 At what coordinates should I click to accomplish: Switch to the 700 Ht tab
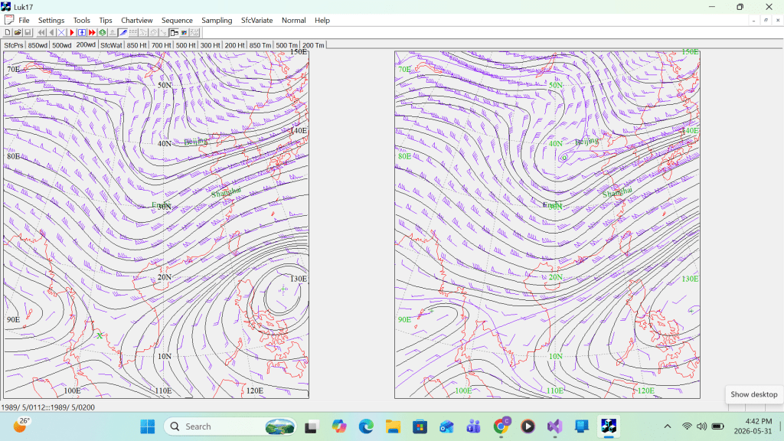click(x=161, y=45)
